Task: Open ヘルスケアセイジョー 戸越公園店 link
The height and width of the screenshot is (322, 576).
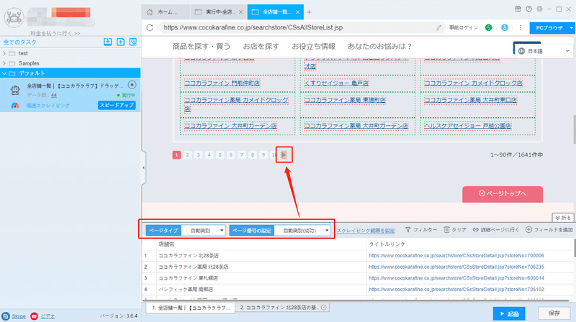Action: (x=467, y=126)
